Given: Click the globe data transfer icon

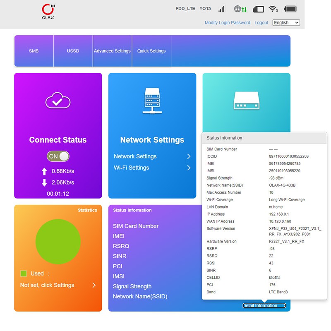Looking at the screenshot, I should 240,9.
